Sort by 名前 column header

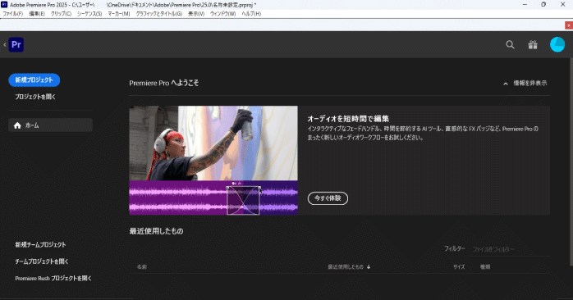142,267
